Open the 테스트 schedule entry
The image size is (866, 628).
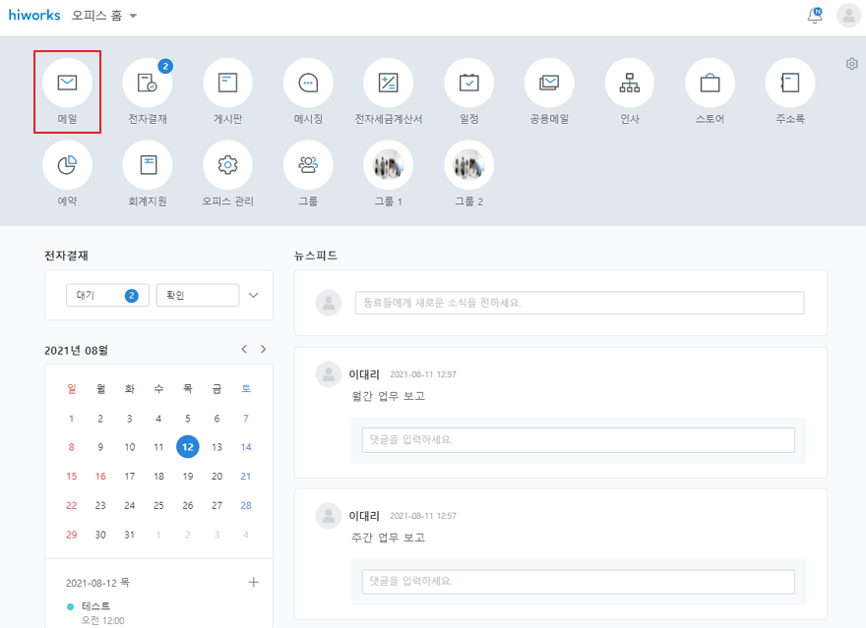(x=96, y=606)
